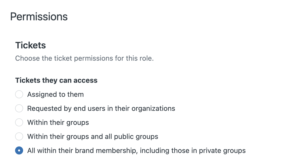Choose the 'Within their groups' option
The height and width of the screenshot is (165, 307).
pos(19,122)
